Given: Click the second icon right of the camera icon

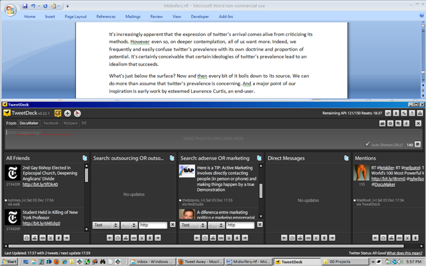Looking at the screenshot, I should 398,124.
